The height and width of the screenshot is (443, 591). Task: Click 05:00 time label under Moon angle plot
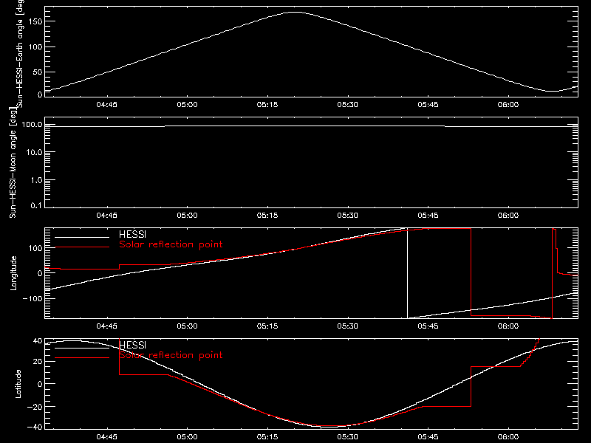[x=187, y=215]
